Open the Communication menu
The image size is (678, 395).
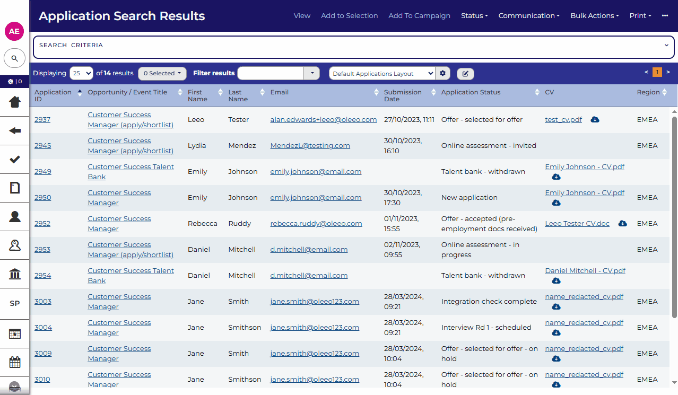(529, 15)
